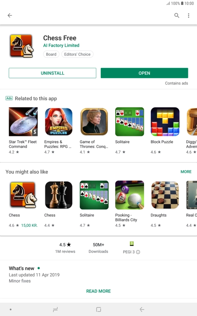The width and height of the screenshot is (197, 316).
Task: Select the Board category chip
Action: (x=51, y=54)
